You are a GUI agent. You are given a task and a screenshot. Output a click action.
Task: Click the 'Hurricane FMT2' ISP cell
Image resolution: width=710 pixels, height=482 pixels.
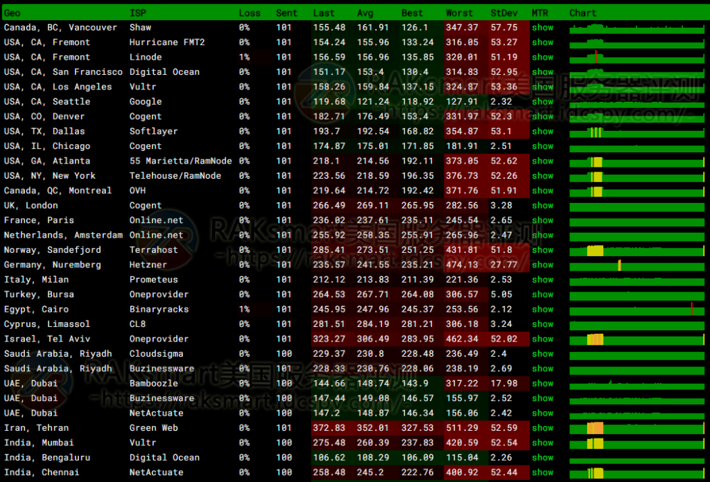click(x=167, y=42)
